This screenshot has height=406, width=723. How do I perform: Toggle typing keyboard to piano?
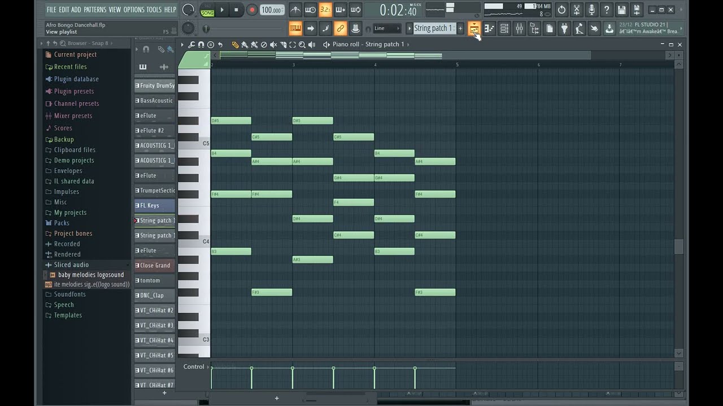(295, 28)
